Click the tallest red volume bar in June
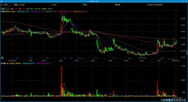Screen dimensions: 188x102 click(x=62, y=81)
